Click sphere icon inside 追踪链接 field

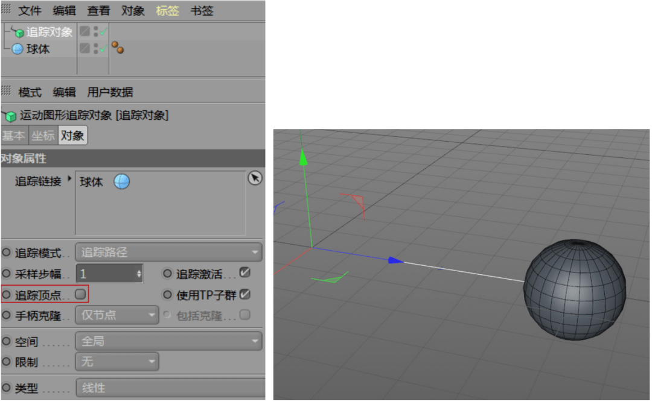pyautogui.click(x=122, y=181)
